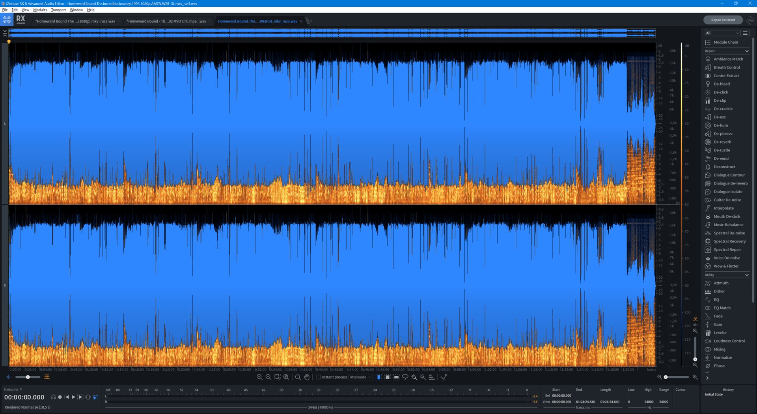
Task: Toggle follow playhead button
Action: click(x=95, y=397)
